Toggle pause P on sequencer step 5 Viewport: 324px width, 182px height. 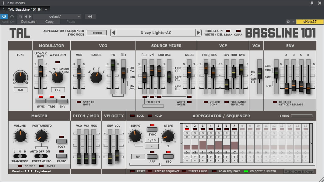[x=218, y=137]
